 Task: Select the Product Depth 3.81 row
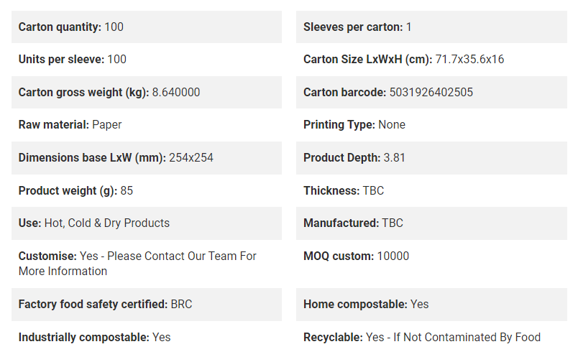[x=431, y=158]
